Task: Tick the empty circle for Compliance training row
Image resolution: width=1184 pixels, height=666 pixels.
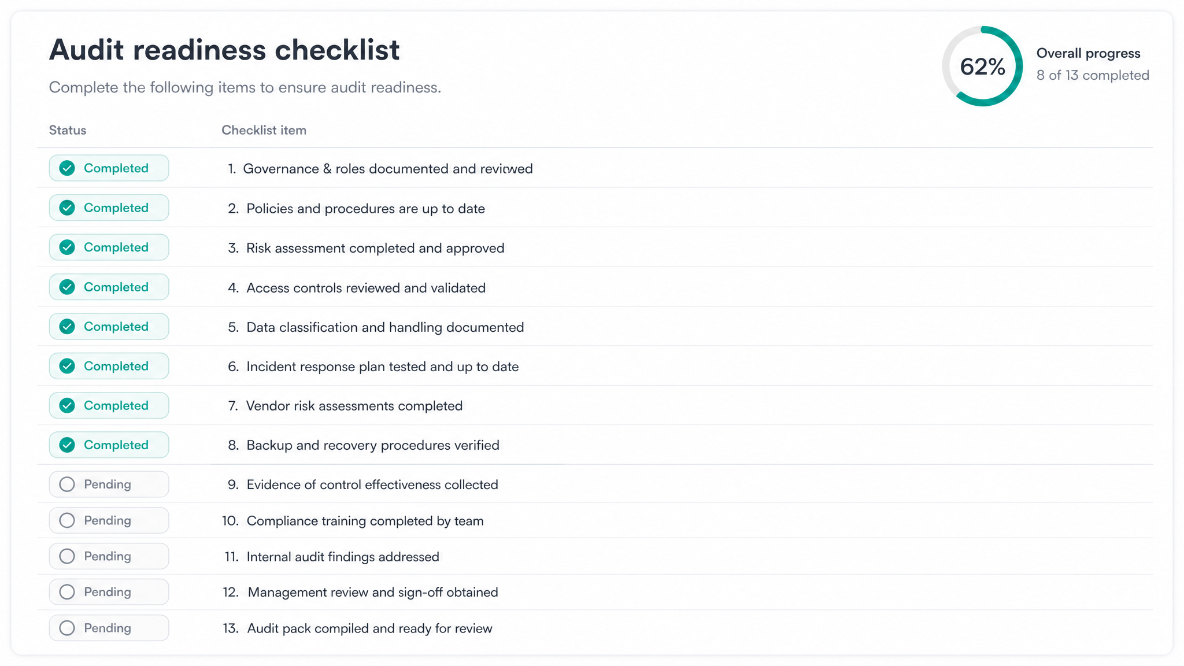Action: click(67, 520)
